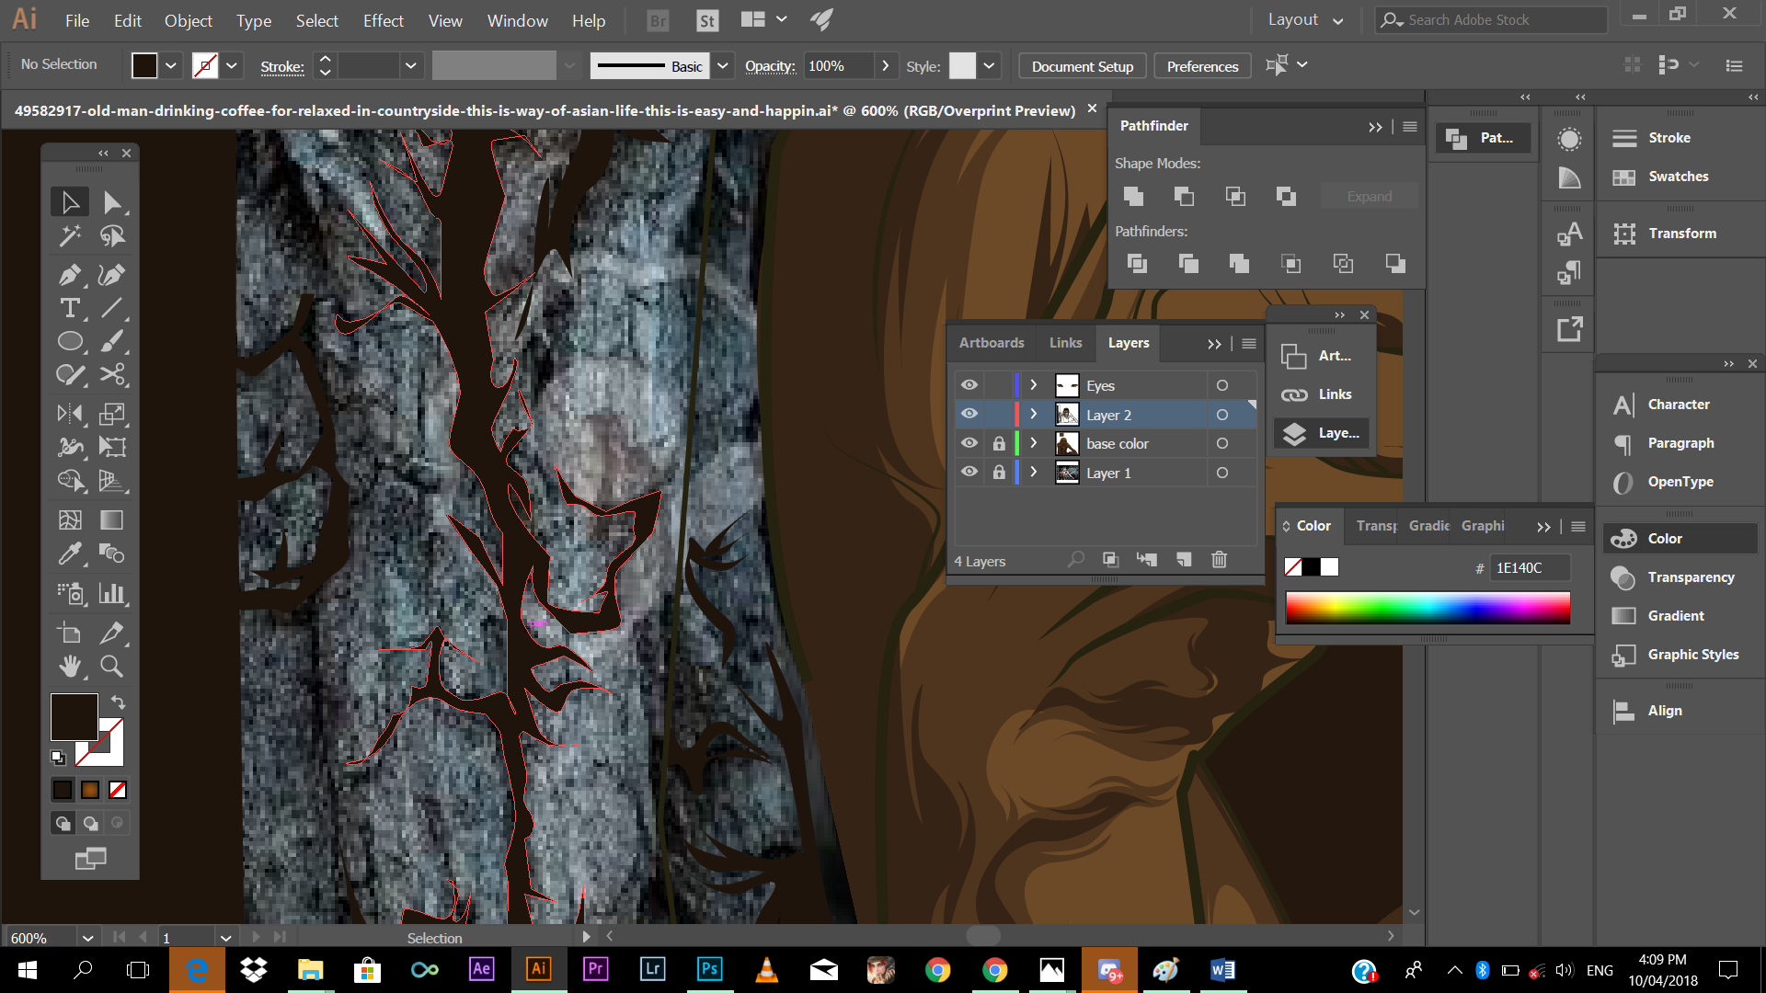This screenshot has height=993, width=1766.
Task: Click the hex color value field
Action: tap(1529, 568)
